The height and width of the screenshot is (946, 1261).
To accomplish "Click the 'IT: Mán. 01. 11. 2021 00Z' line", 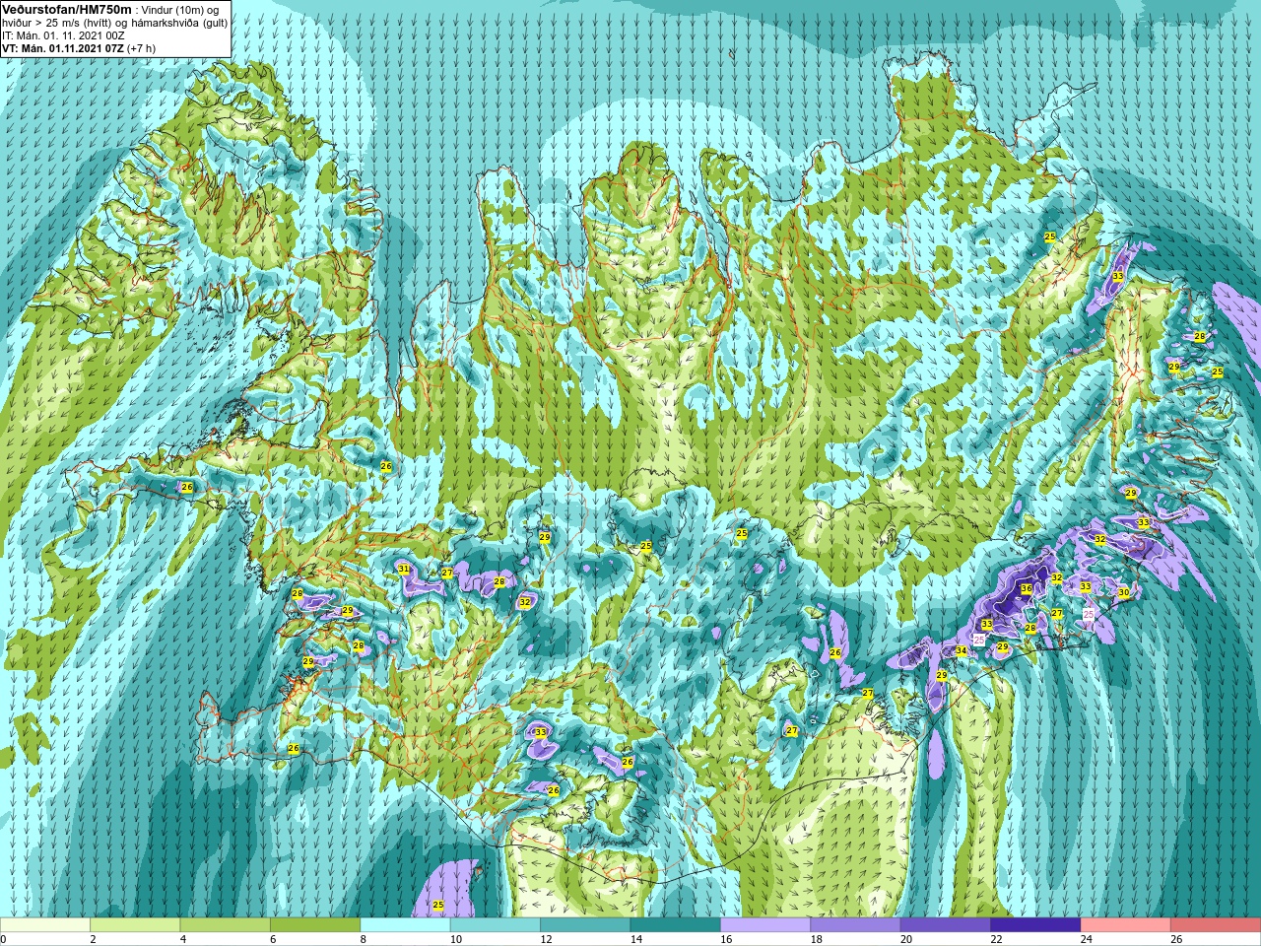I will click(63, 35).
